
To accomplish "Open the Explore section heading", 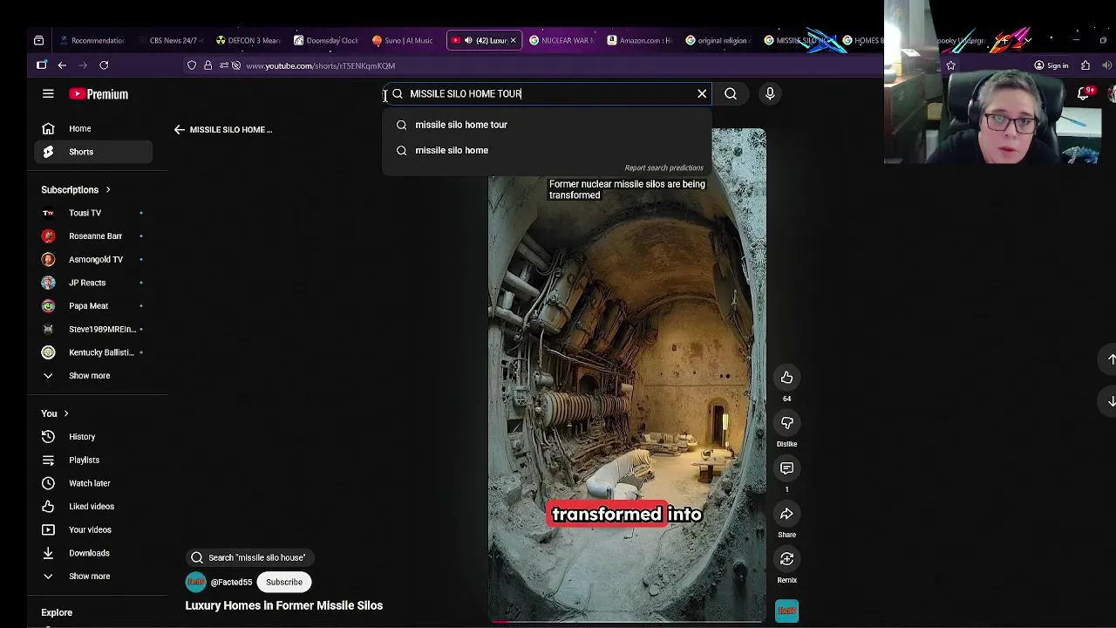I will click(57, 612).
